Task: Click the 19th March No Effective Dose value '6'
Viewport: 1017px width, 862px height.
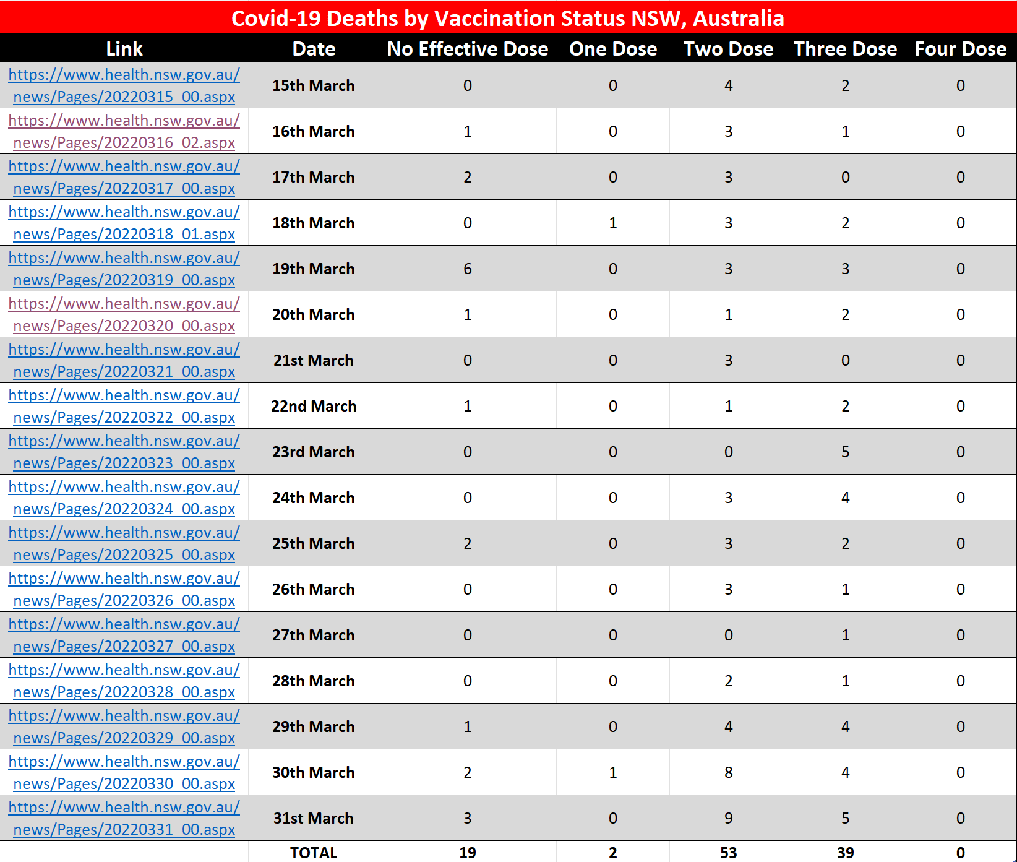Action: 468,269
